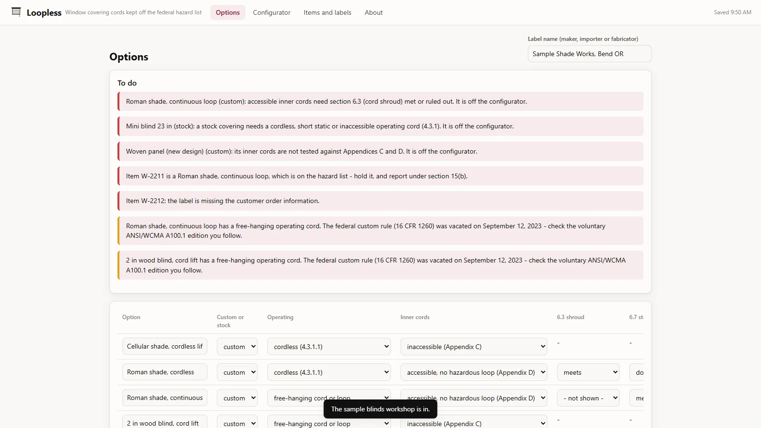Open 6.3 shroud 'meets' dropdown
Viewport: 761px width, 428px height.
point(588,372)
